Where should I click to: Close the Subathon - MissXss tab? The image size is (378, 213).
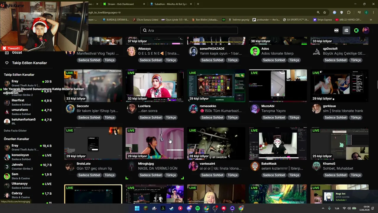191,4
